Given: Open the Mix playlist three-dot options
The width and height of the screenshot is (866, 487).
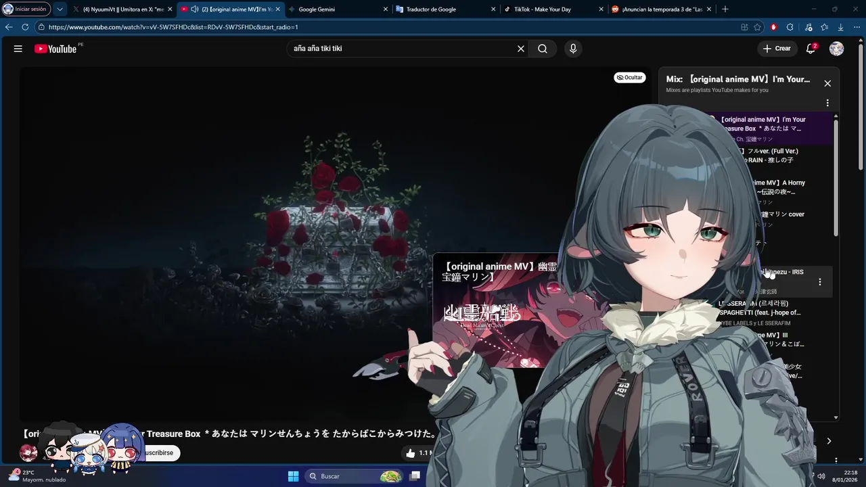Looking at the screenshot, I should click(827, 103).
